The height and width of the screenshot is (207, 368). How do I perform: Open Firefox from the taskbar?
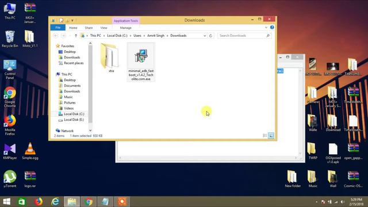tap(39, 202)
